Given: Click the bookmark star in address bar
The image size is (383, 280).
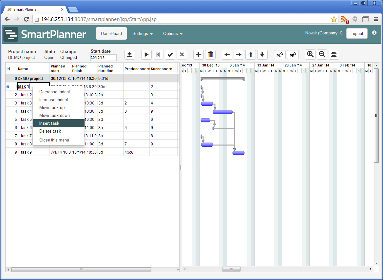Looking at the screenshot, I should click(x=334, y=19).
